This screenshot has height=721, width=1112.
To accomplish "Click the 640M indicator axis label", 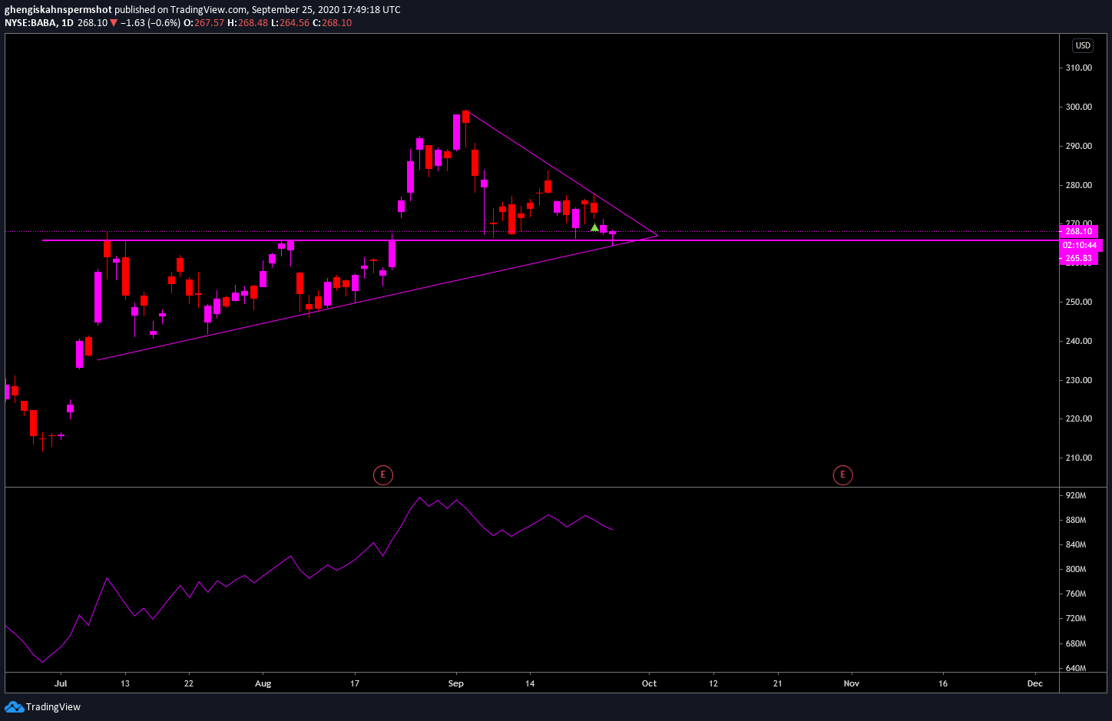I will (x=1076, y=668).
